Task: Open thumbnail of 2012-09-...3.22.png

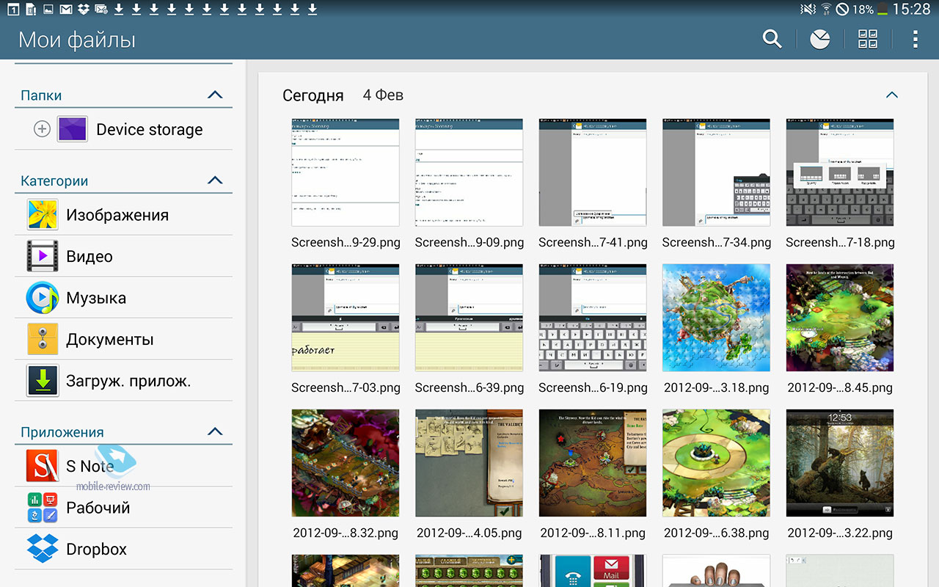Action: pyautogui.click(x=840, y=463)
